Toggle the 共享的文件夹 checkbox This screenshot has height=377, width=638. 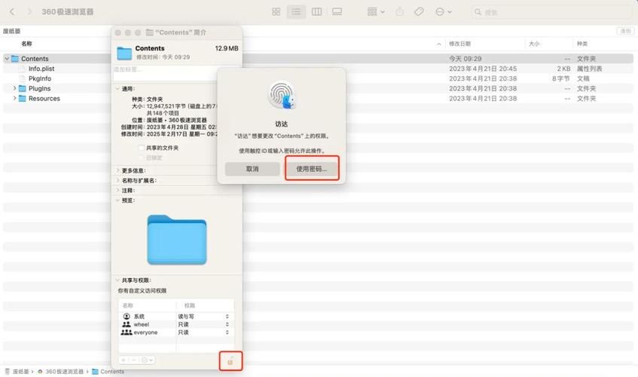click(141, 148)
